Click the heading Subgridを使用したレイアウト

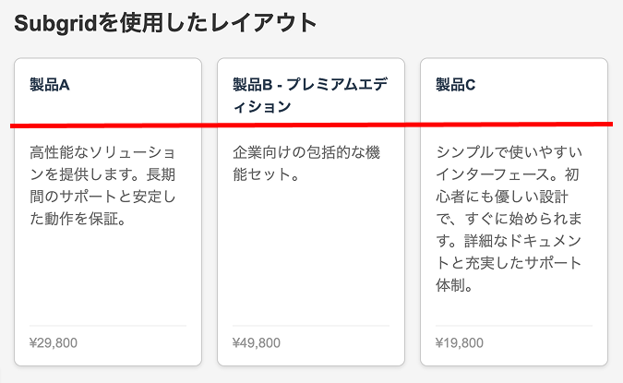tap(165, 23)
